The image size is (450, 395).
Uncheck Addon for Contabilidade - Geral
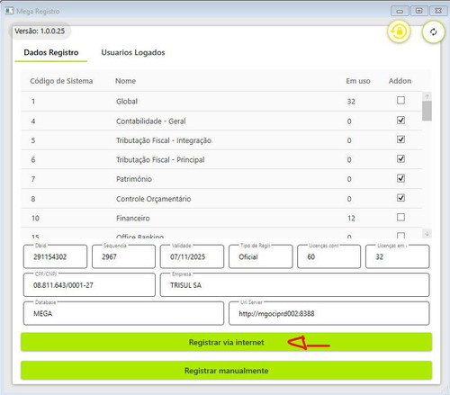pos(400,121)
